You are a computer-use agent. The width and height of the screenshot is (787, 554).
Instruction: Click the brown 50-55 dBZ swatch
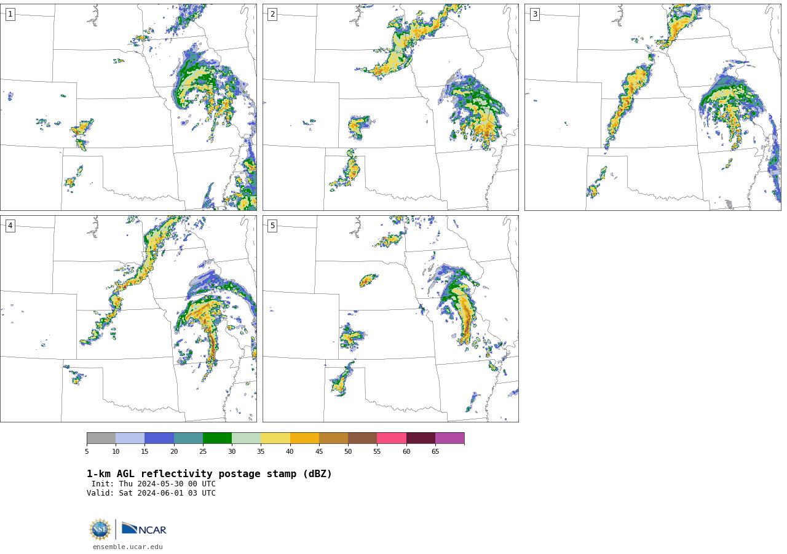click(x=362, y=438)
